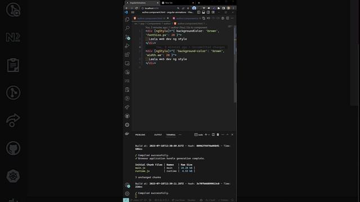
Task: Bookmark this page with star icon
Action: pyautogui.click(x=188, y=8)
